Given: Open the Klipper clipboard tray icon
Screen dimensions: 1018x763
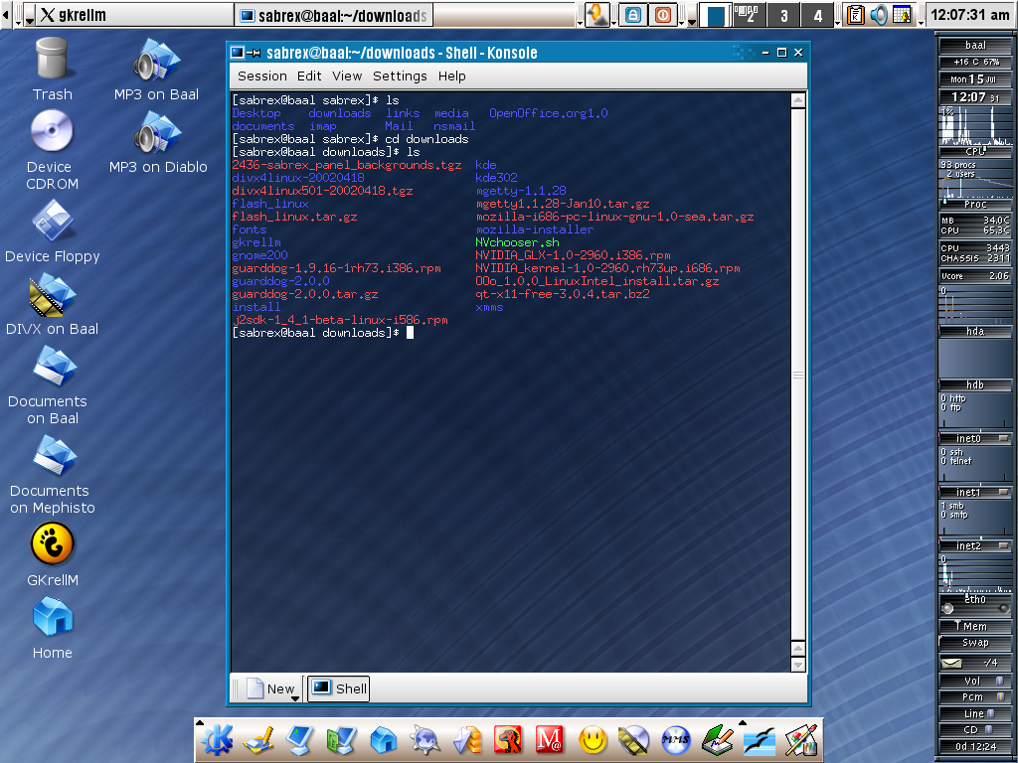Looking at the screenshot, I should coord(856,14).
